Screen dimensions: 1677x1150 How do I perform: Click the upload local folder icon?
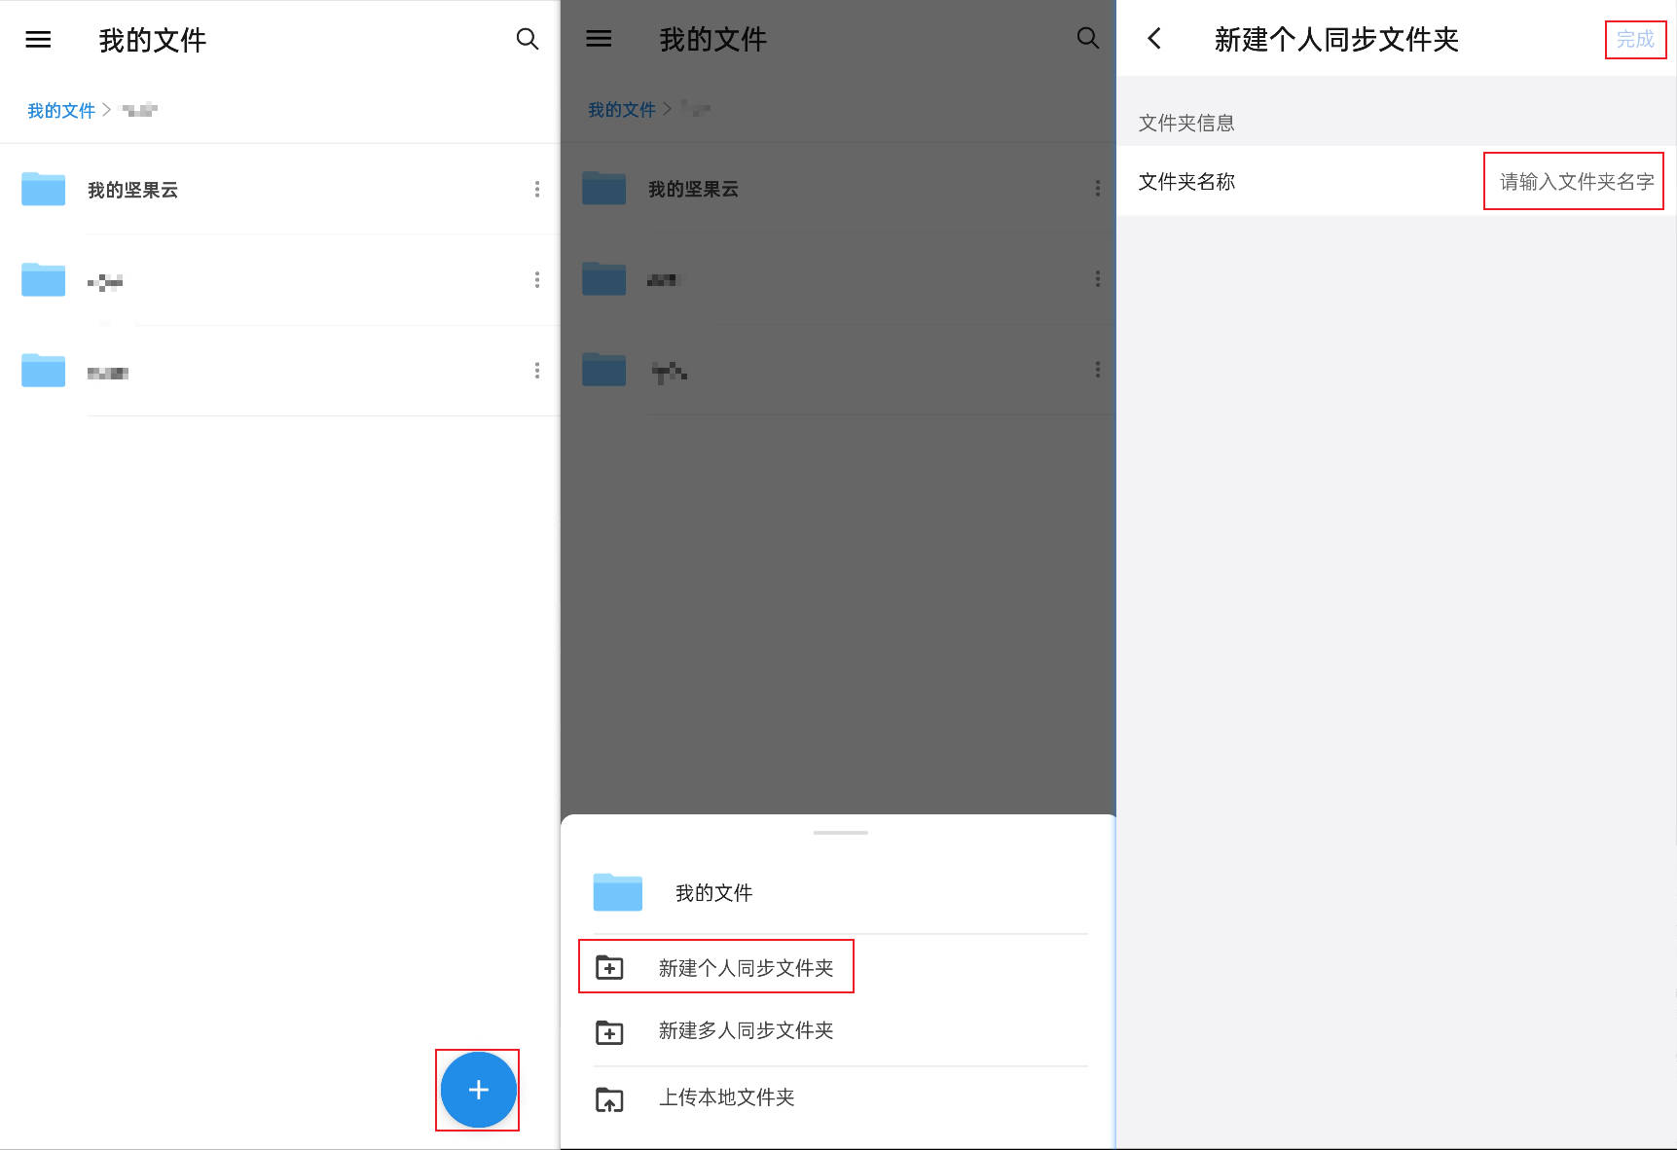(x=609, y=1099)
